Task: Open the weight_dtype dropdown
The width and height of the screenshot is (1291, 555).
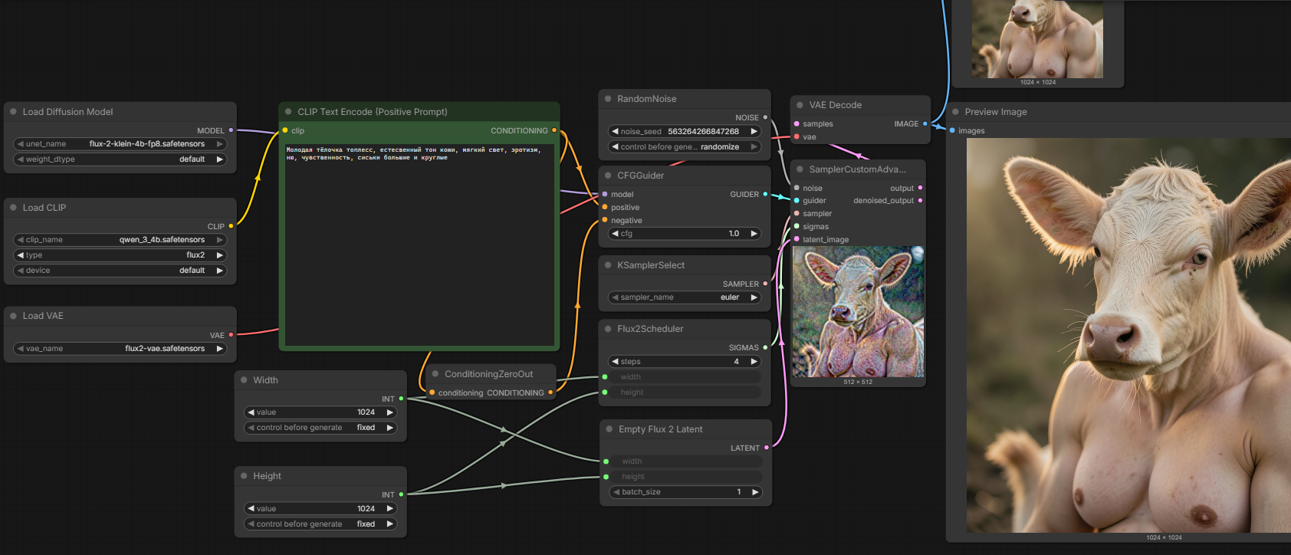Action: pyautogui.click(x=120, y=159)
